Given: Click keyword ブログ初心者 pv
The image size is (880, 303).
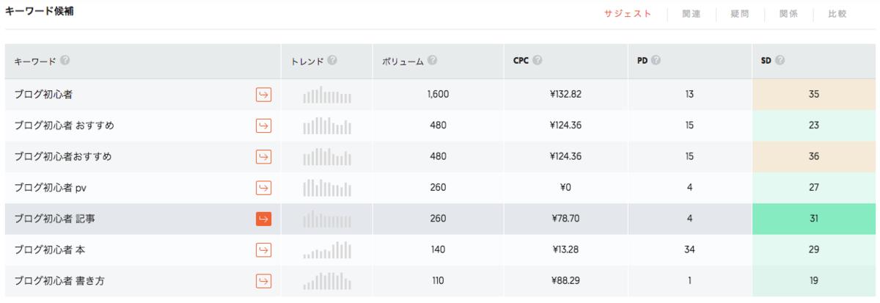Looking at the screenshot, I should click(x=51, y=188).
